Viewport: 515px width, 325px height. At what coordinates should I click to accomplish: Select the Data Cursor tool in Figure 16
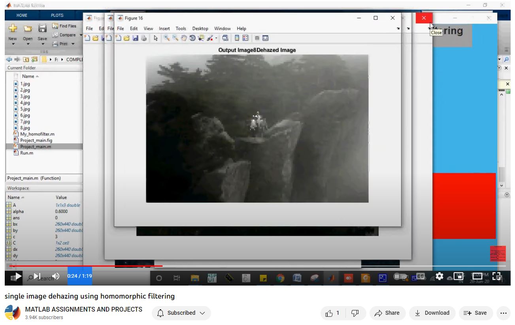[201, 38]
